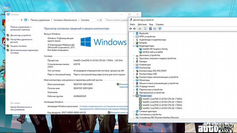Open the Файл menu
This screenshot has width=237, height=133.
tap(132, 24)
